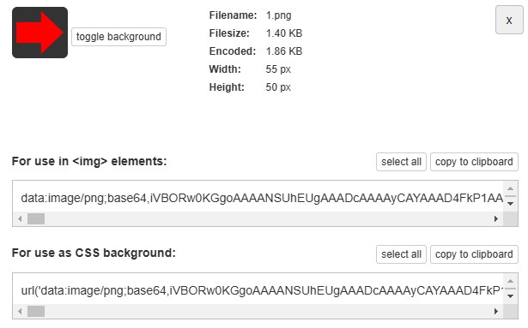Viewport: 528px width, 328px height.
Task: Click up scroll arrow of CSS code box
Action: pos(511,281)
